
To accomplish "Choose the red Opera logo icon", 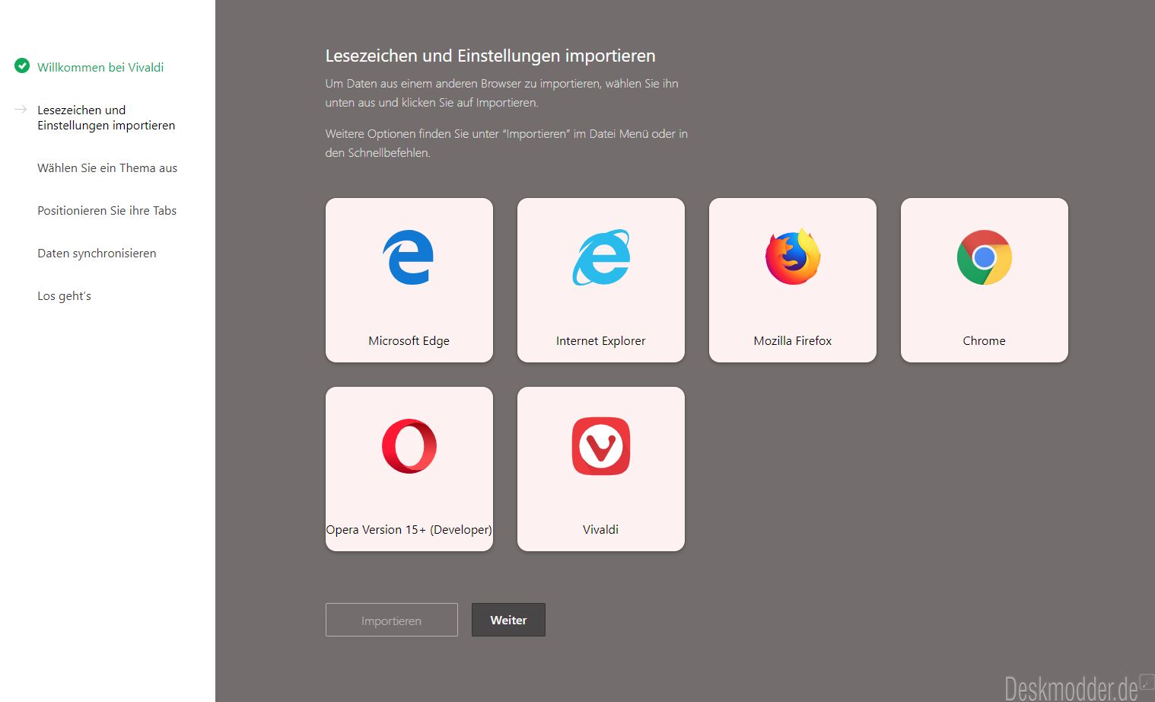I will pos(409,446).
